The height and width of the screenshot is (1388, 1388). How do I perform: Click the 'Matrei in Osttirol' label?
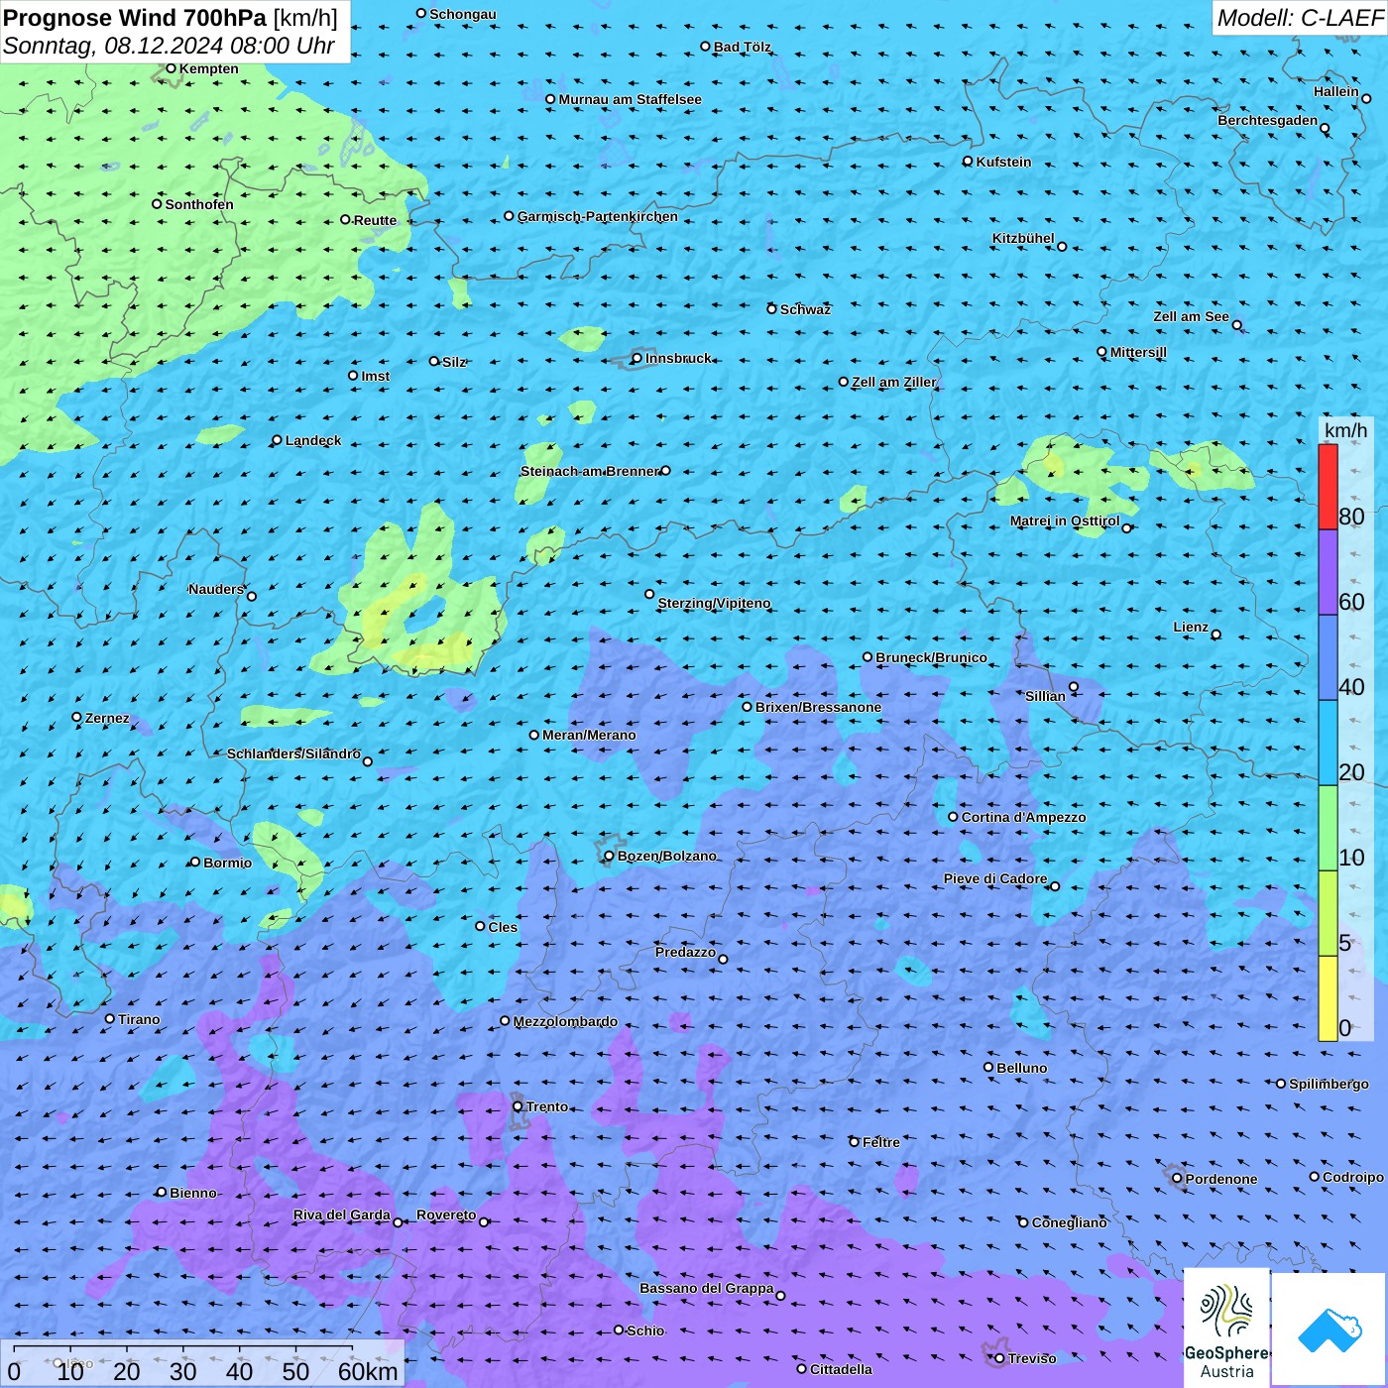coord(1065,520)
